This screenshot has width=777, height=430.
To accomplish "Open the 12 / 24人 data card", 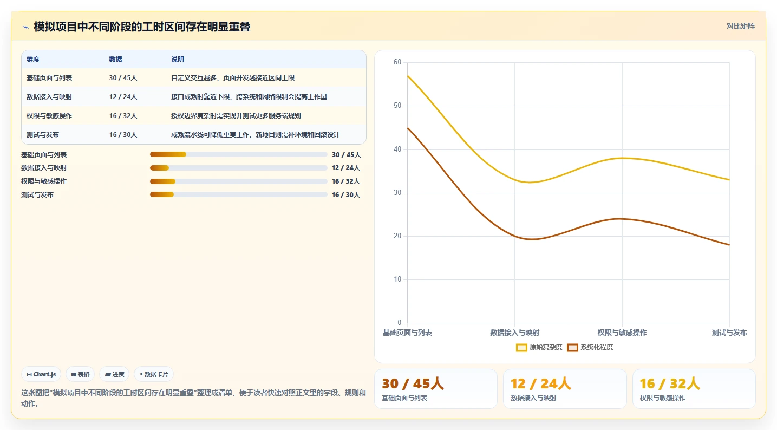I will click(x=565, y=389).
